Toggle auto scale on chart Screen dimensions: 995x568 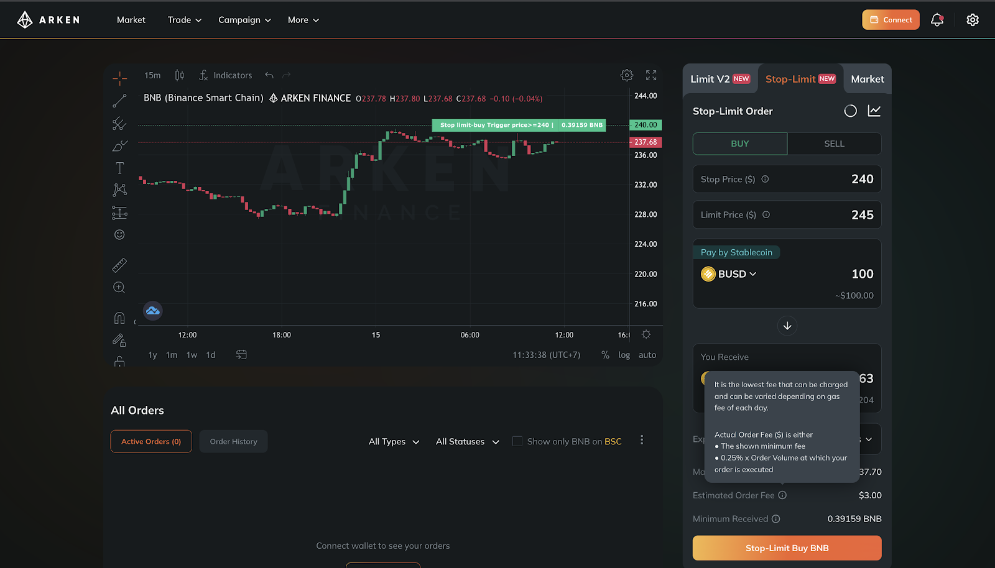(647, 355)
